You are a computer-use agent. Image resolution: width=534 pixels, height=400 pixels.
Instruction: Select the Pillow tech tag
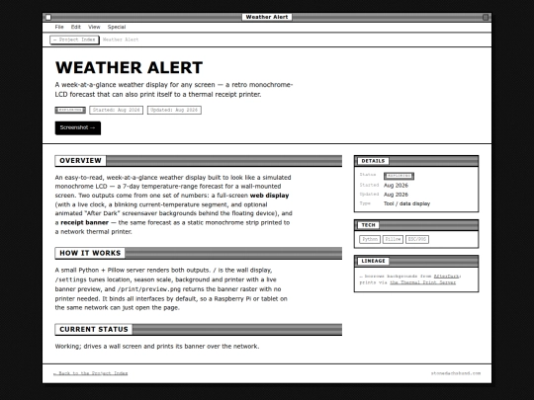tap(393, 239)
